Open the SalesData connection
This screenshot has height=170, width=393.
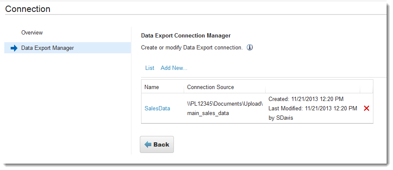[157, 108]
